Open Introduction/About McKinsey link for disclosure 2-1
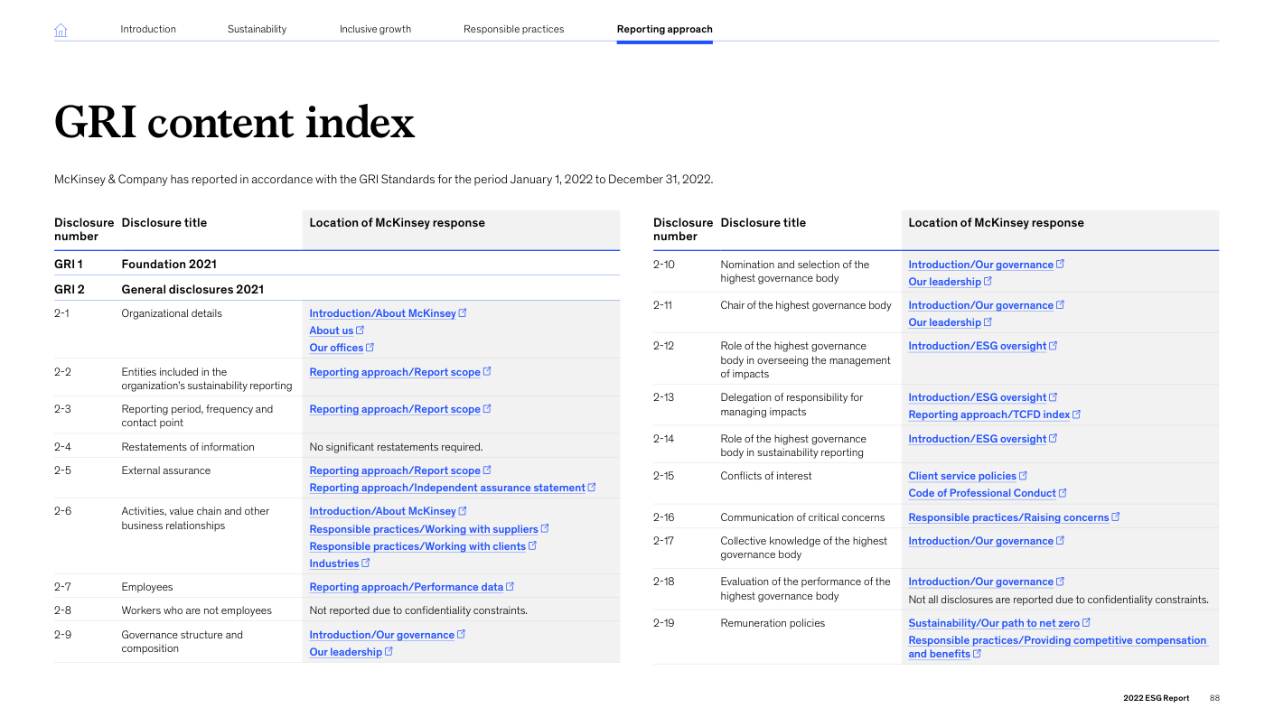The width and height of the screenshot is (1274, 717). [x=382, y=313]
